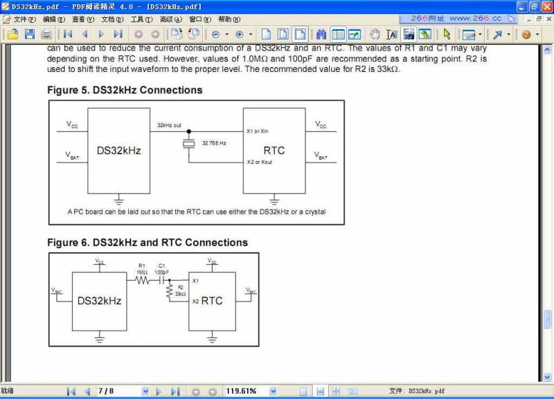Go to the next page in the status bar
Screen dimensions: 554x399
[159, 391]
